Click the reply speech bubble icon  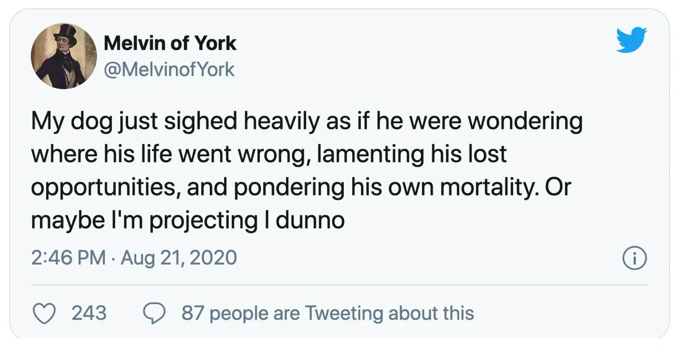tap(154, 313)
